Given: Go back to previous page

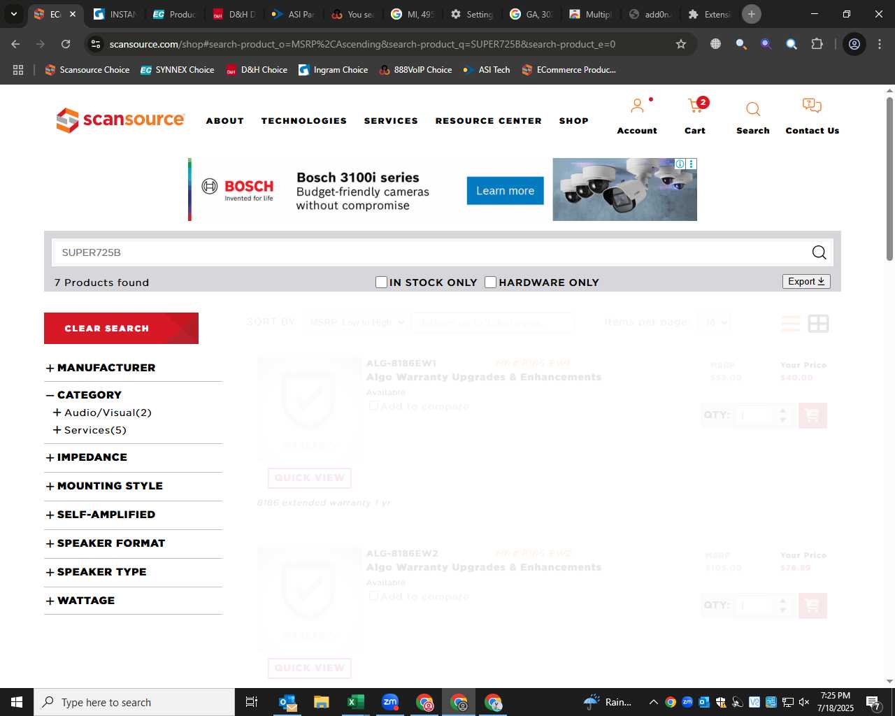Looking at the screenshot, I should [15, 44].
